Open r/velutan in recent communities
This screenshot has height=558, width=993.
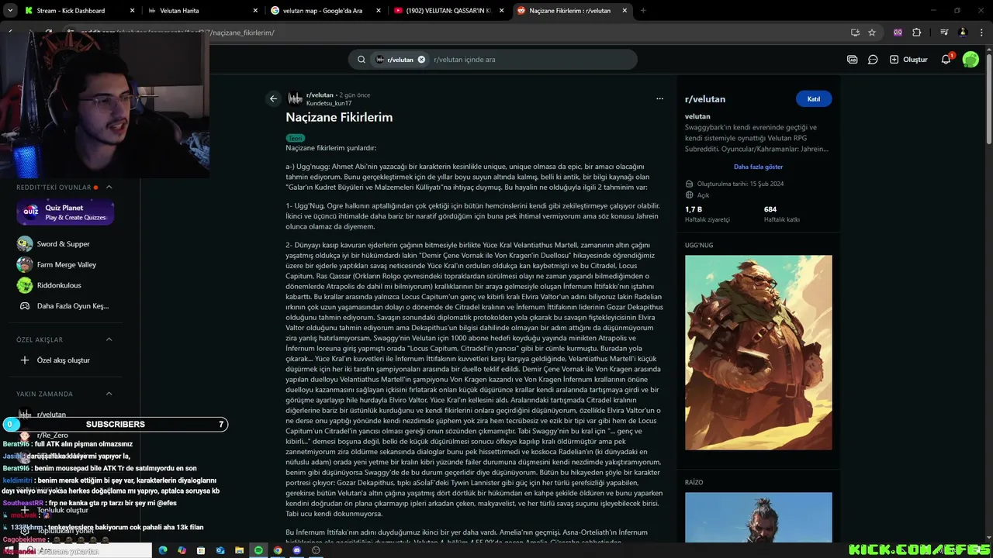click(x=51, y=415)
